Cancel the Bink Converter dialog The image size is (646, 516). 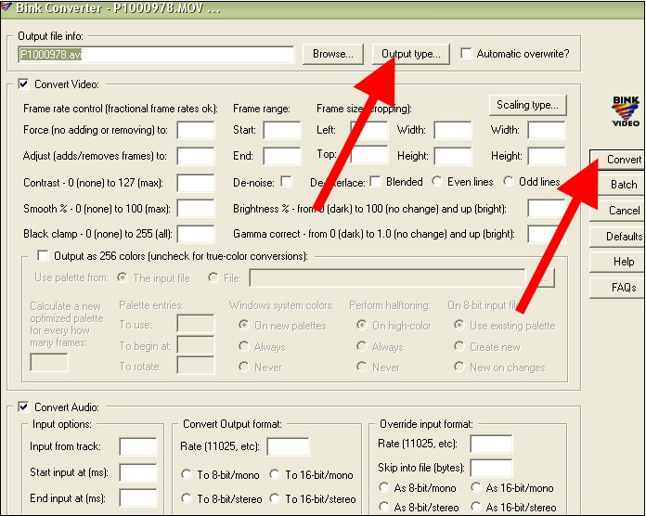click(x=617, y=211)
